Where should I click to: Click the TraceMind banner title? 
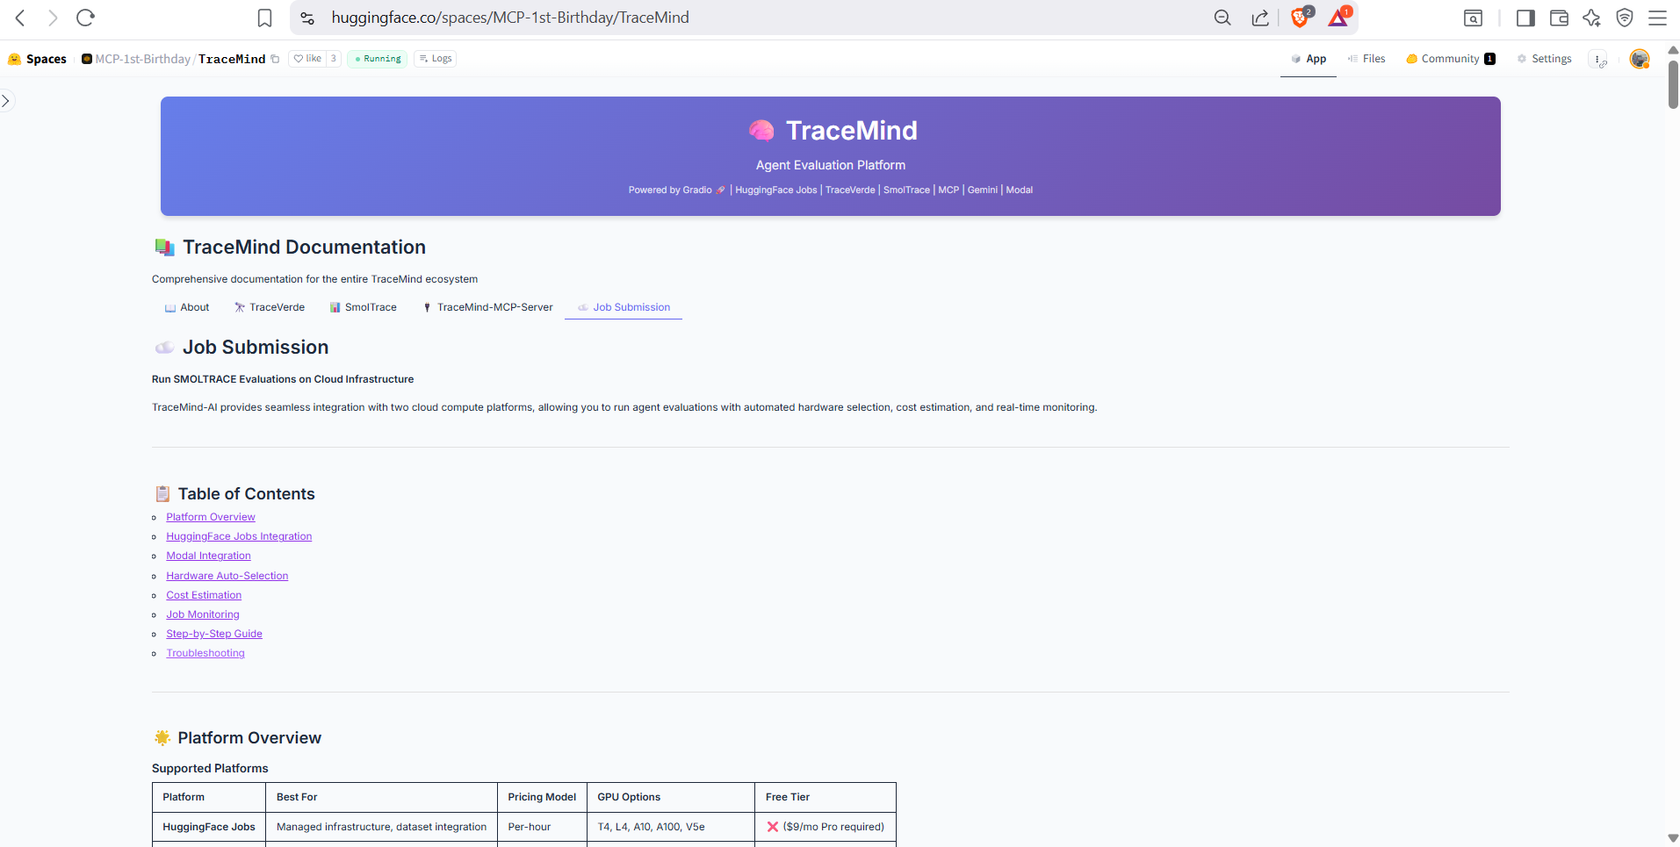tap(851, 131)
